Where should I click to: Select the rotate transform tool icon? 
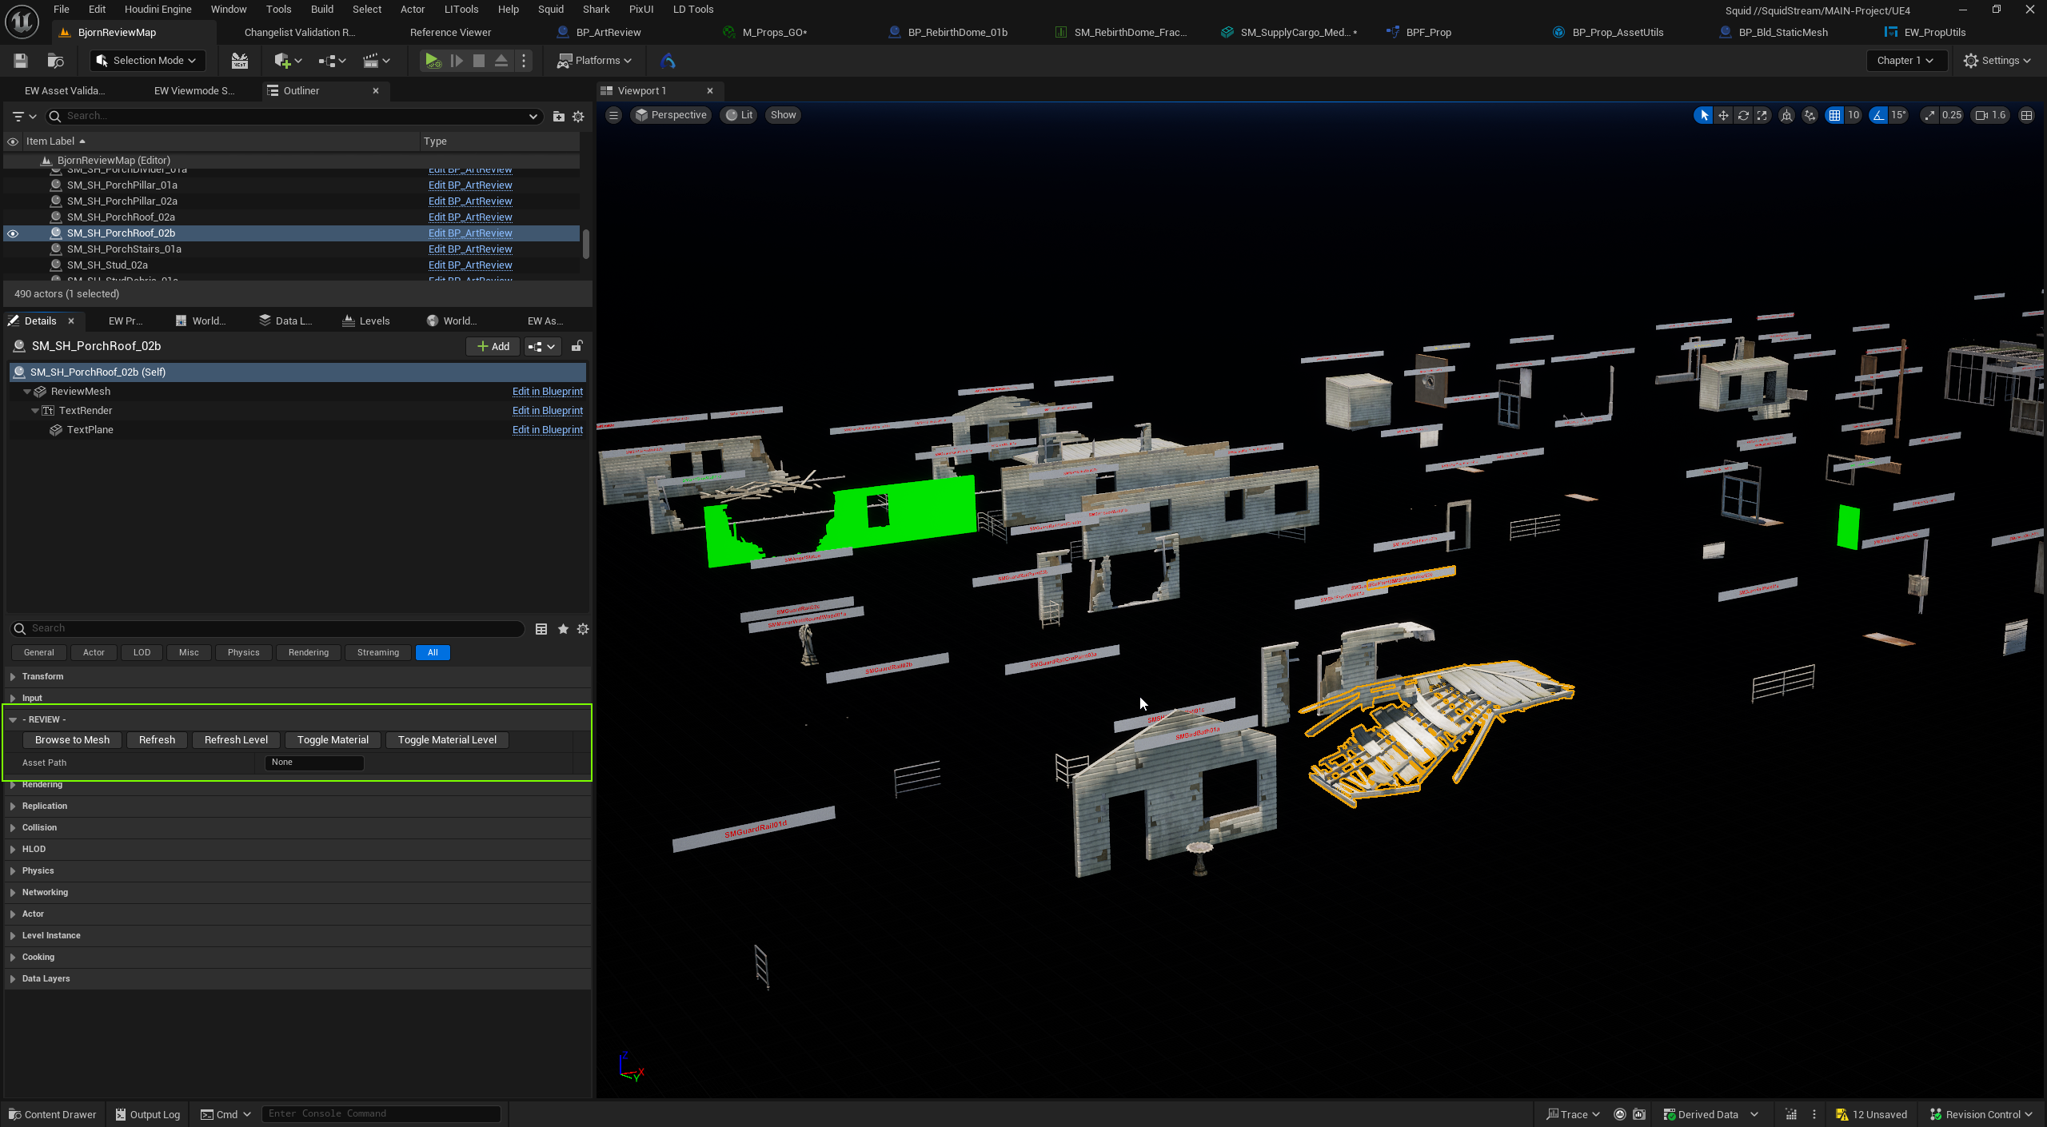pyautogui.click(x=1743, y=115)
